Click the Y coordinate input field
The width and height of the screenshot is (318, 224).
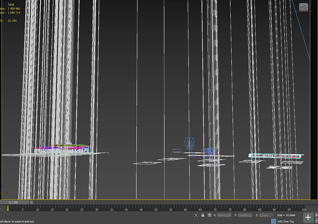click(245, 215)
